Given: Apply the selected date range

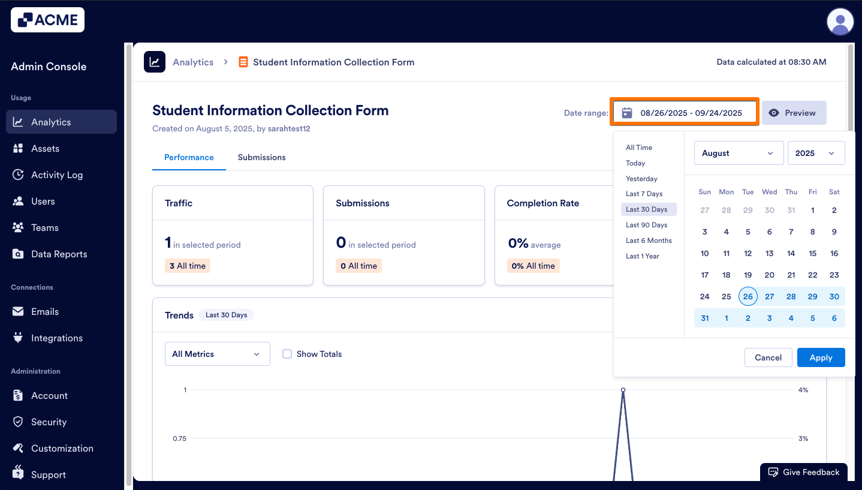Looking at the screenshot, I should click(821, 357).
